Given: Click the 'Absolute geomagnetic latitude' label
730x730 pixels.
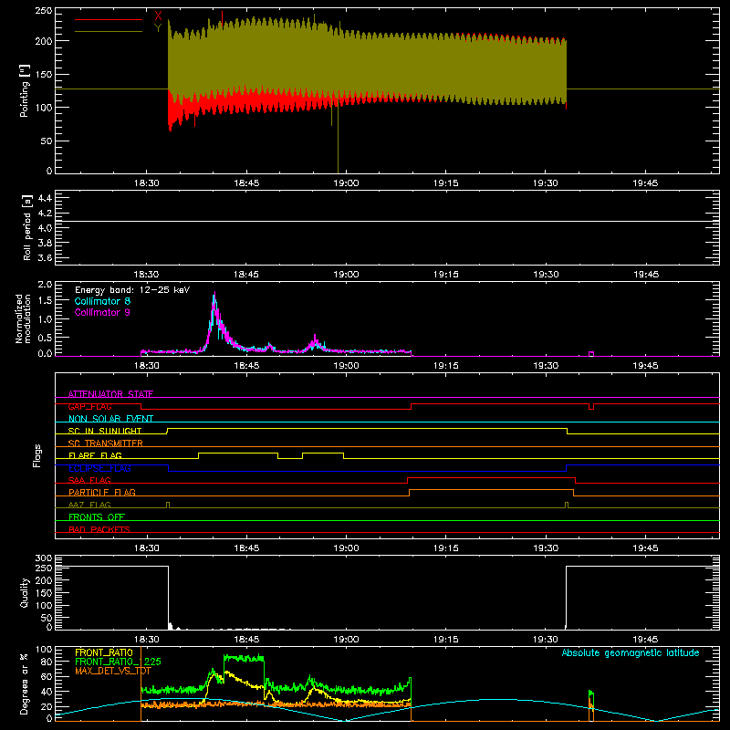Looking at the screenshot, I should coord(631,652).
